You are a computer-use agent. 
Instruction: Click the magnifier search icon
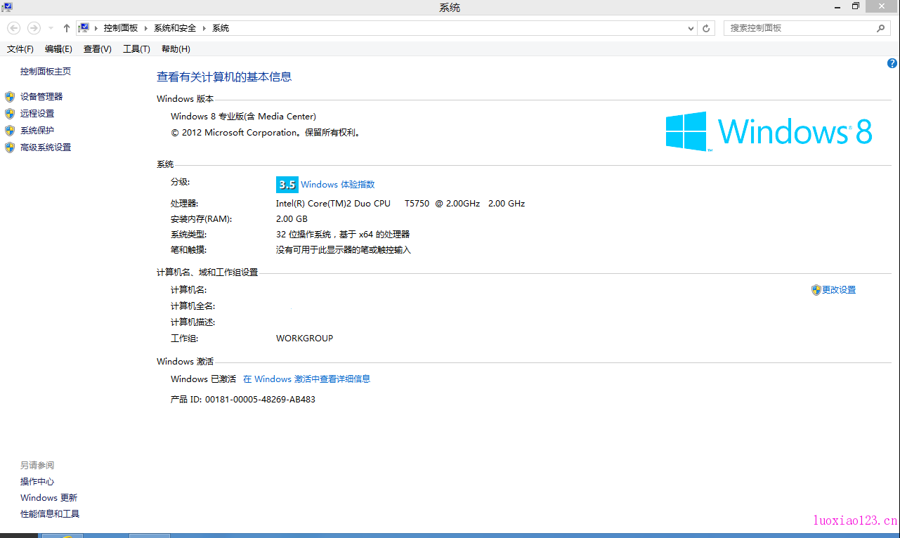pos(881,28)
